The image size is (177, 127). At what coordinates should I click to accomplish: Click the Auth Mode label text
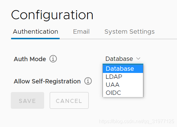(x=30, y=59)
